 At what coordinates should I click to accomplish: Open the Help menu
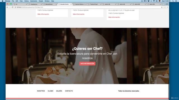[53, 1]
